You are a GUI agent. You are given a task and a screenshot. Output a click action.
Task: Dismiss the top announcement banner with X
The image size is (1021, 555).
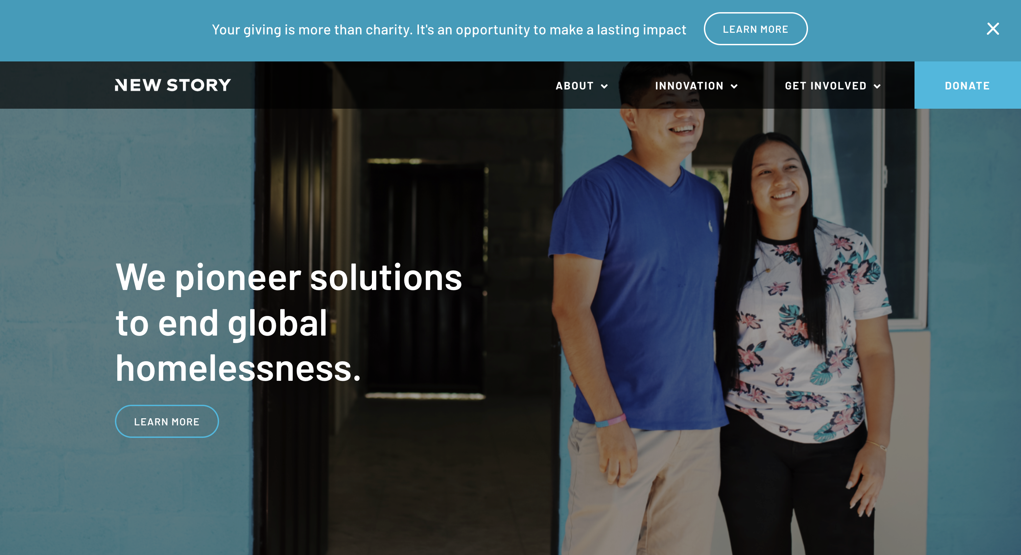tap(993, 29)
